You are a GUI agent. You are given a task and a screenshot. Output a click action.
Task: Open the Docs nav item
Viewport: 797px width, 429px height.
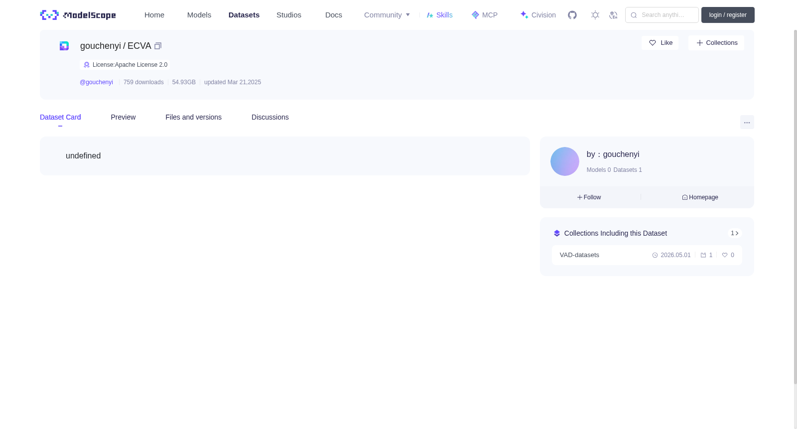click(x=334, y=15)
